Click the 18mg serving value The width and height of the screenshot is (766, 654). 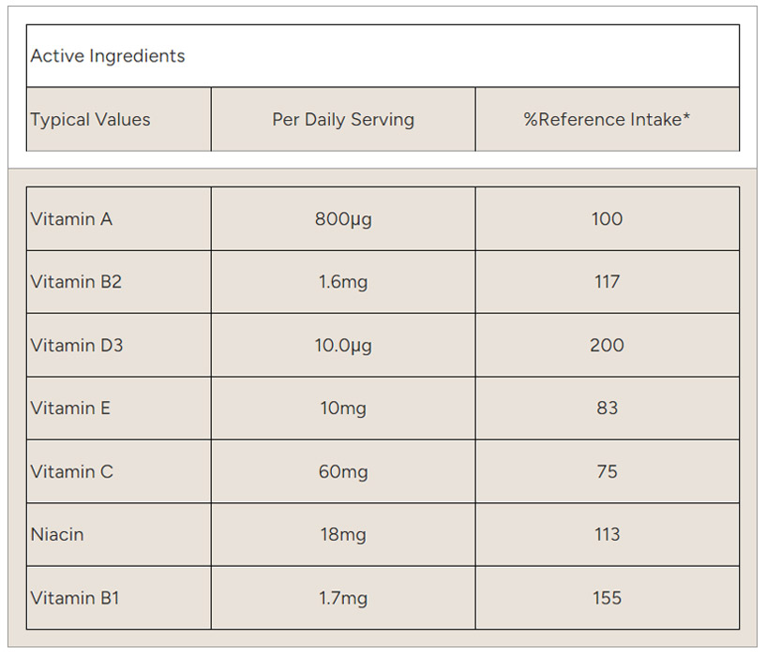343,535
